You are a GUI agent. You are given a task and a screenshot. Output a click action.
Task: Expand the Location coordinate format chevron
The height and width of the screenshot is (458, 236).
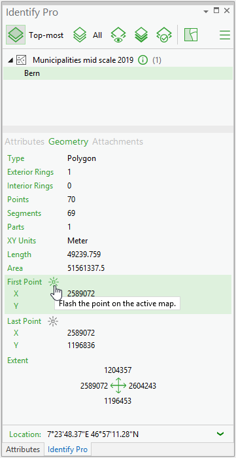pos(220,434)
